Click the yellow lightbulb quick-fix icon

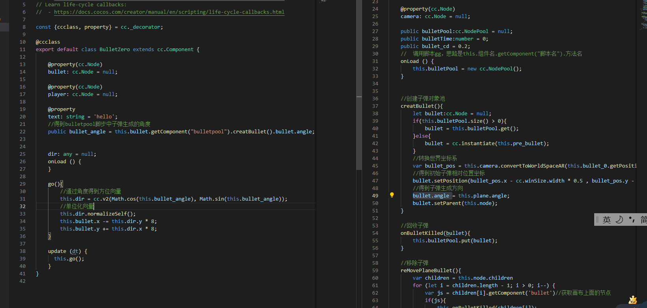click(392, 195)
